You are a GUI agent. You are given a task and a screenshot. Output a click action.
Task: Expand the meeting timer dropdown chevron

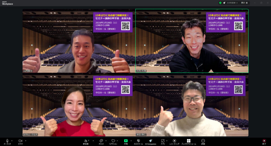(237, 3)
